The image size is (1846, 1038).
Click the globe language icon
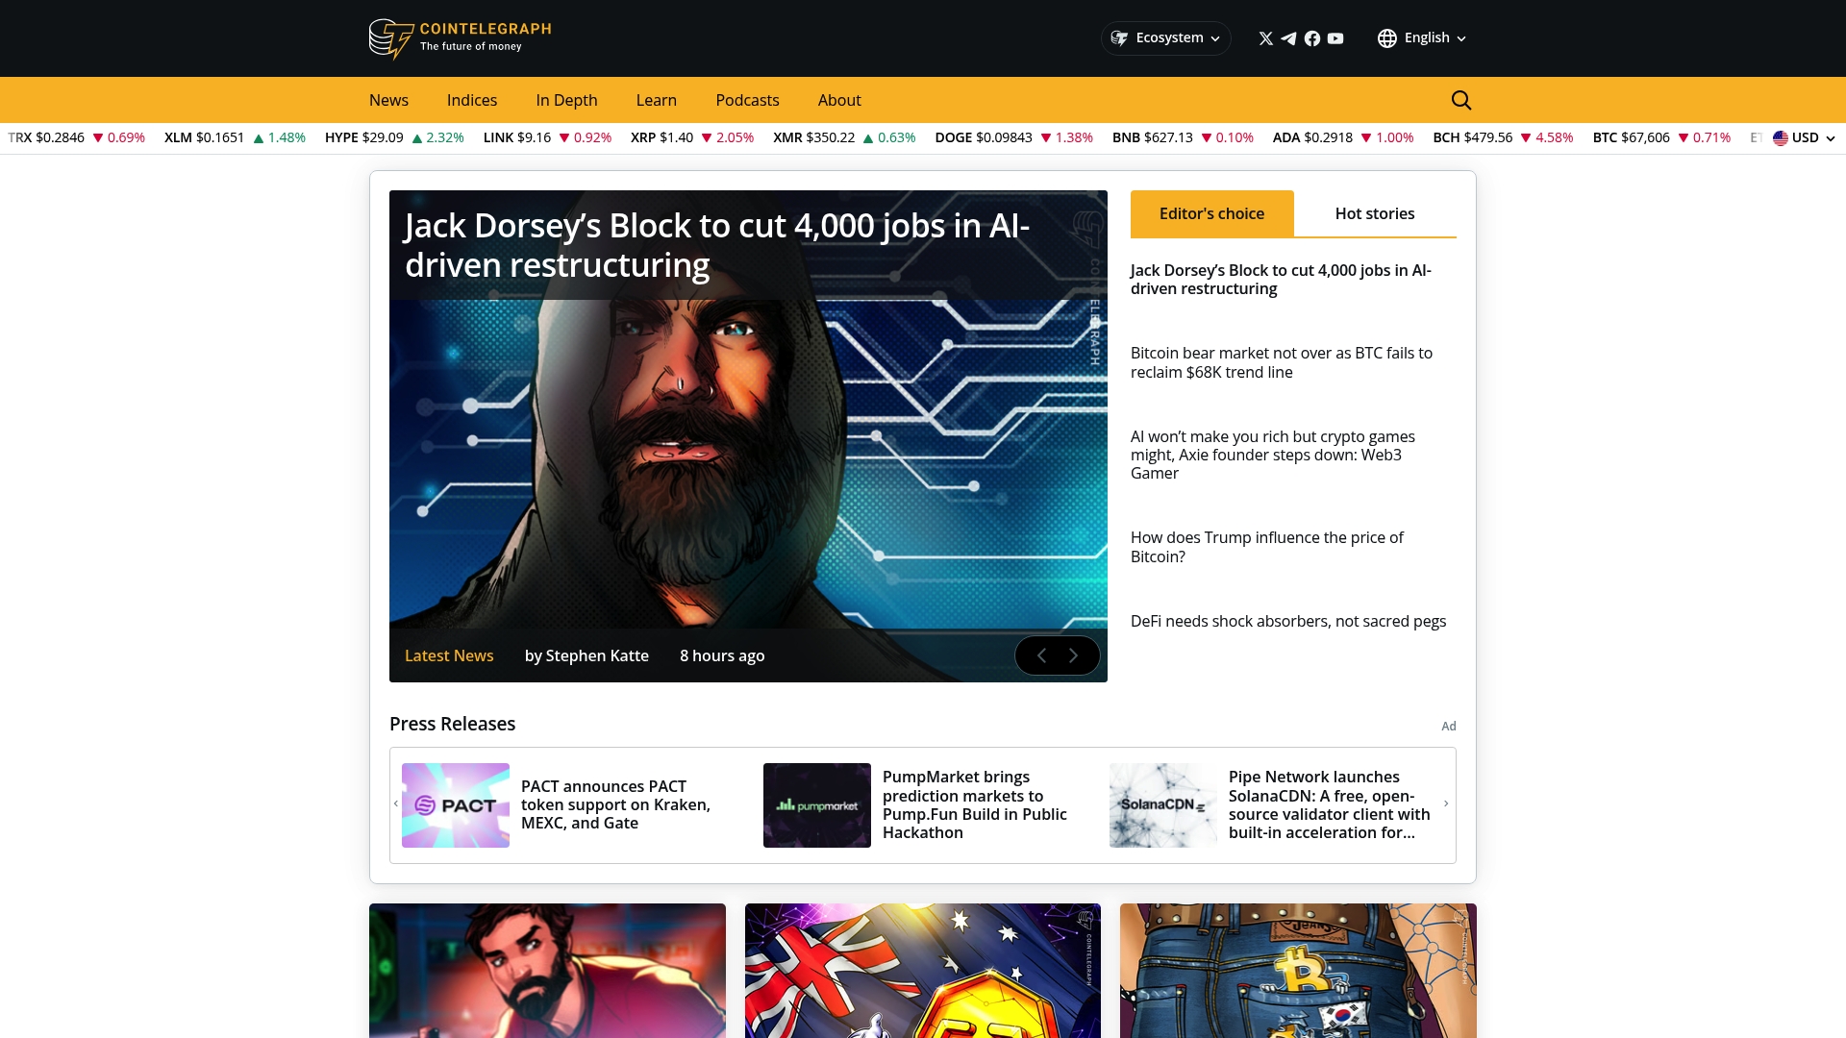point(1387,37)
